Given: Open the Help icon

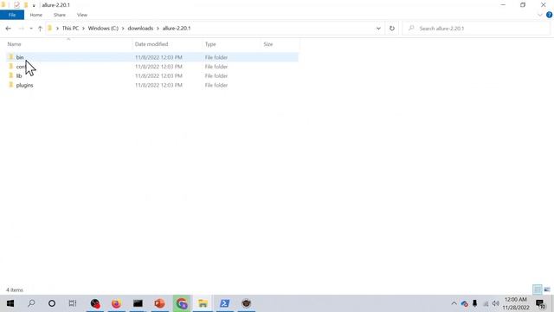Looking at the screenshot, I should (549, 15).
